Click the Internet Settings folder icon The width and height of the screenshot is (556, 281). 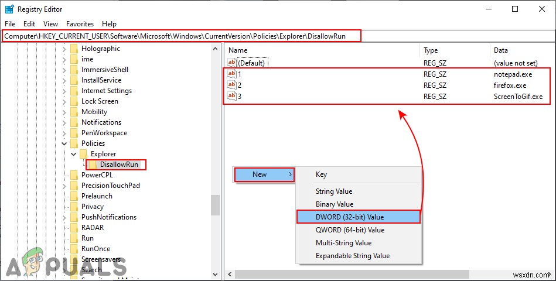pos(74,91)
